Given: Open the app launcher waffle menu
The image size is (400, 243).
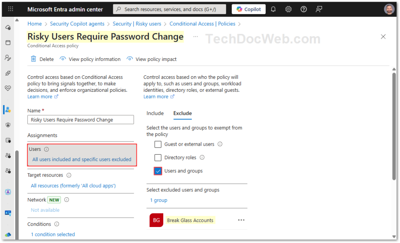Looking at the screenshot, I should pyautogui.click(x=11, y=9).
